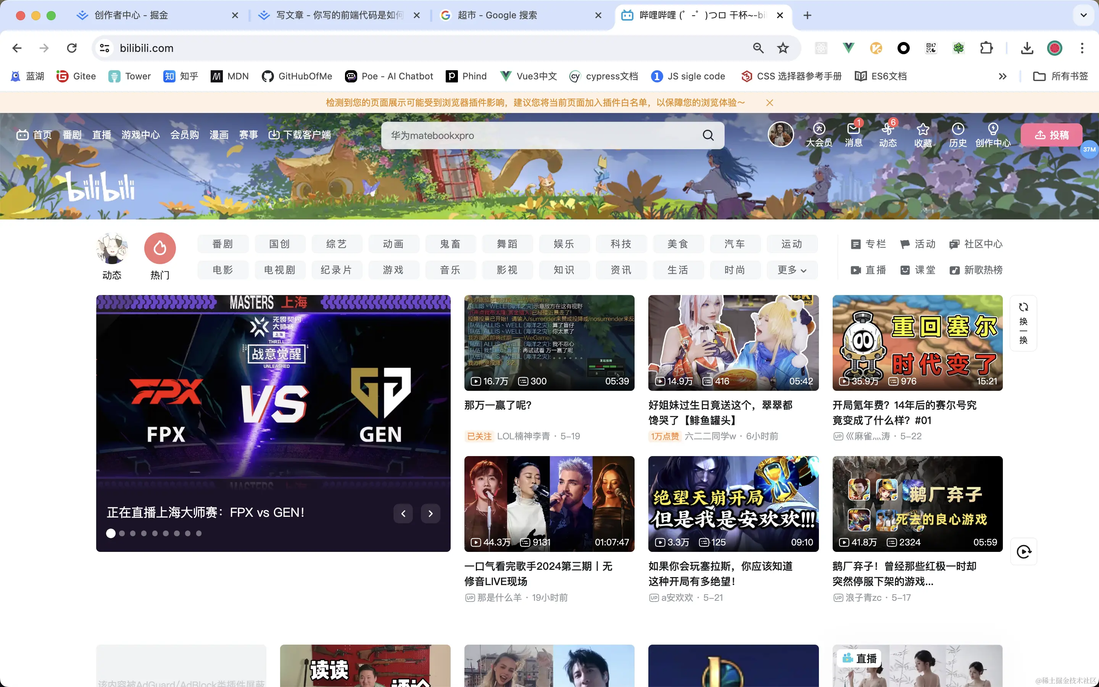Open the user avatar in bilibili header

click(x=781, y=134)
